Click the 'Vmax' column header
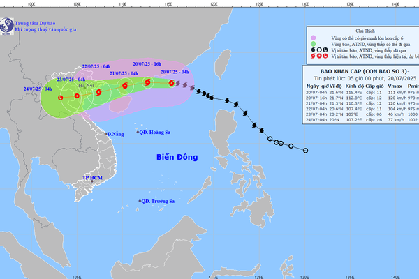Screen dimensions: 419x279 pyautogui.click(x=395, y=86)
